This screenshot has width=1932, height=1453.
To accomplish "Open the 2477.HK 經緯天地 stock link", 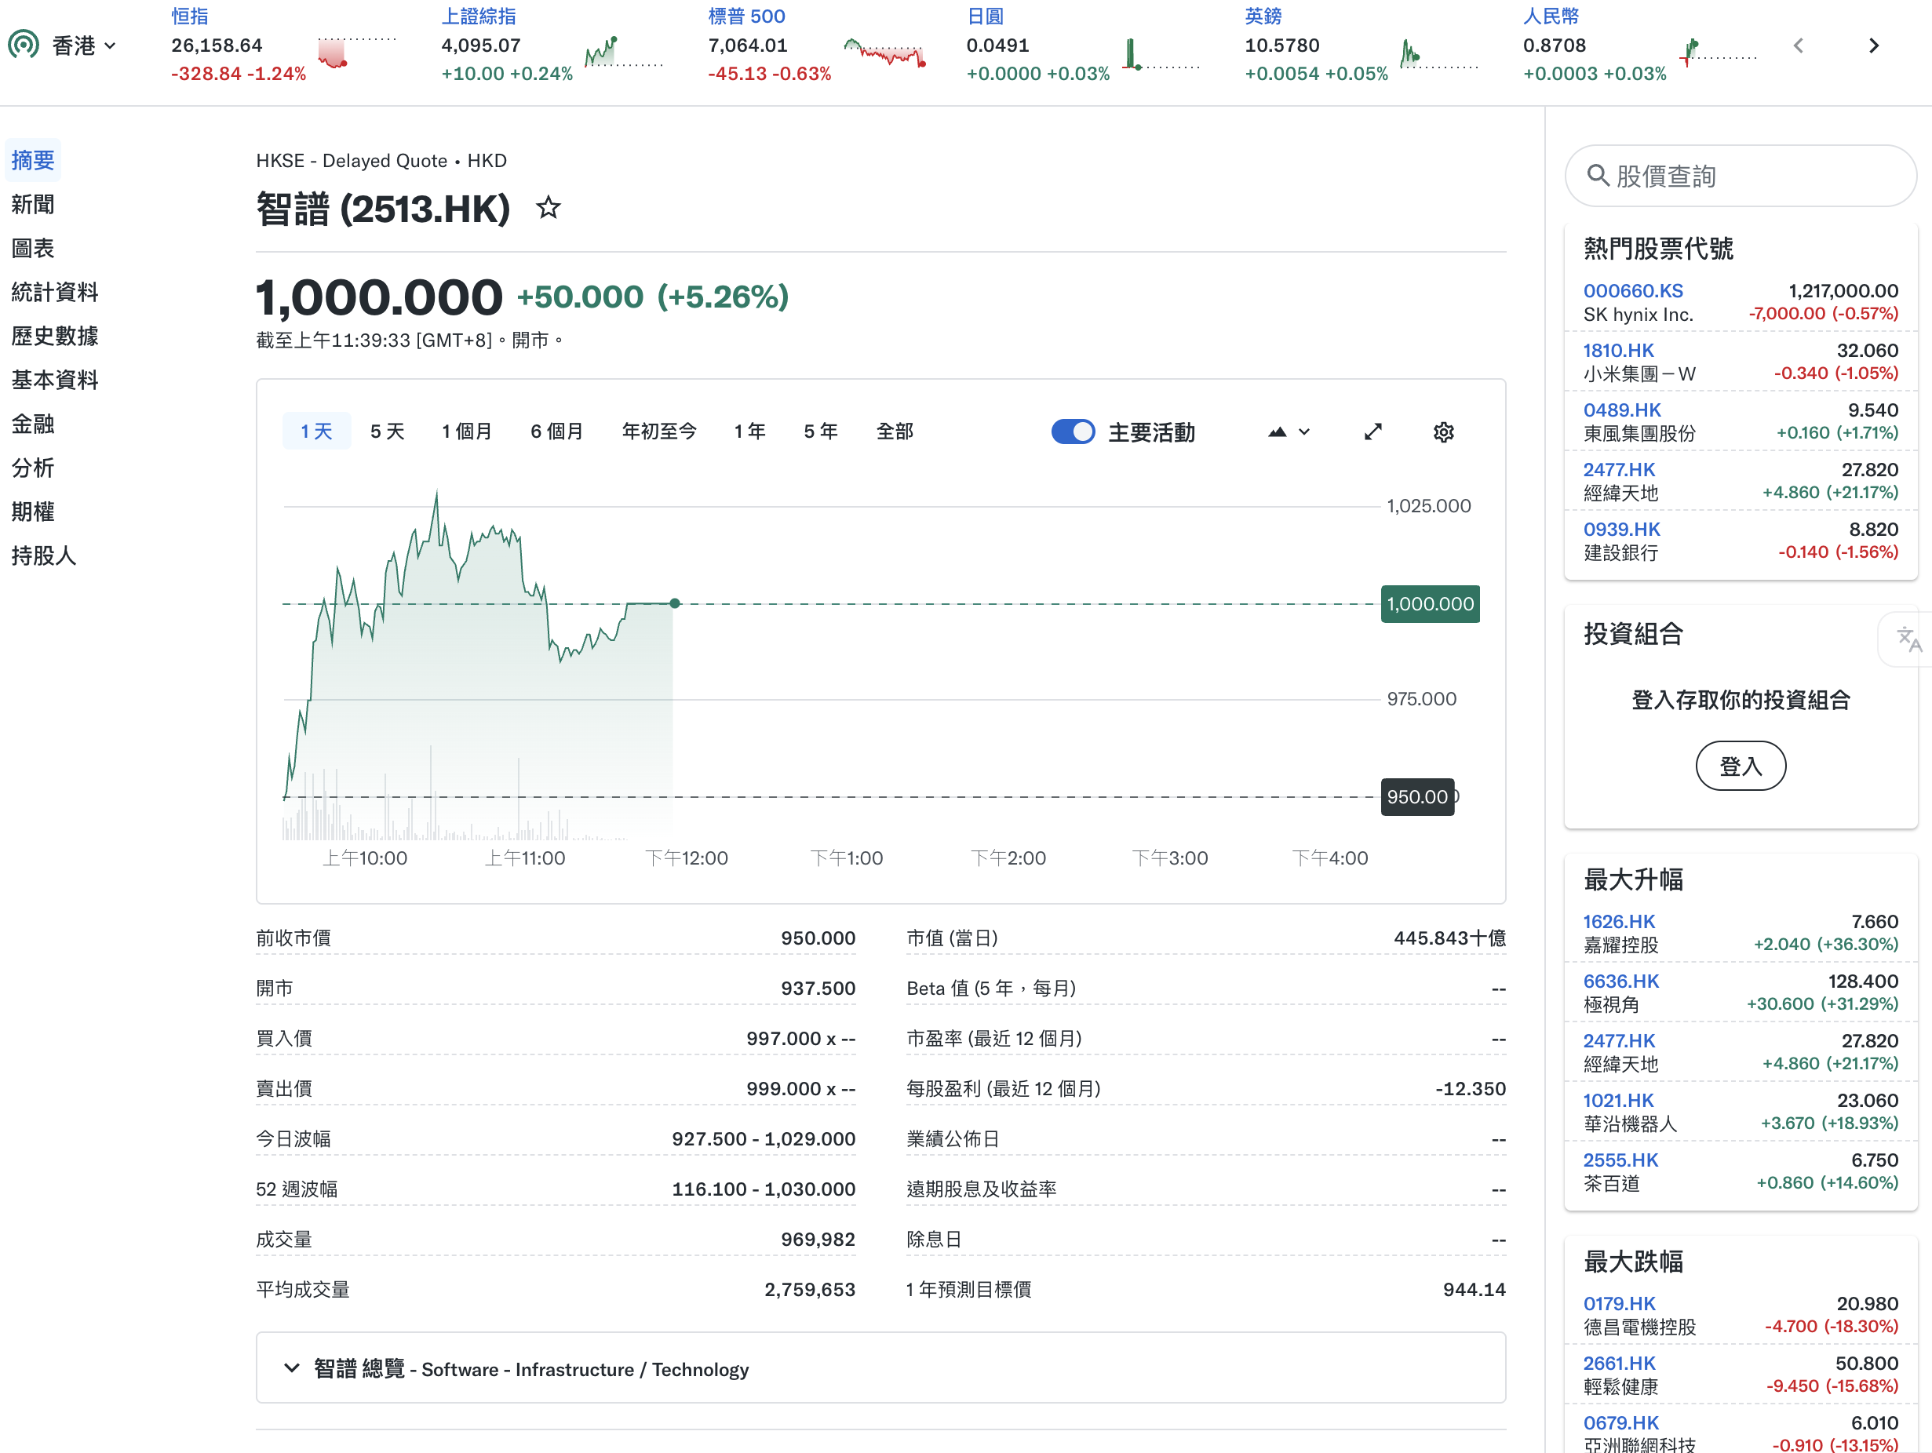I will coord(1618,470).
